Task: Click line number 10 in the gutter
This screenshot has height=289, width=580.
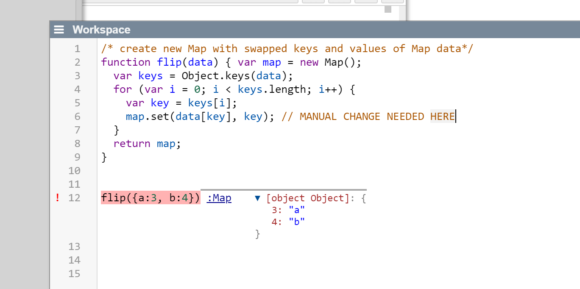Action: click(75, 171)
